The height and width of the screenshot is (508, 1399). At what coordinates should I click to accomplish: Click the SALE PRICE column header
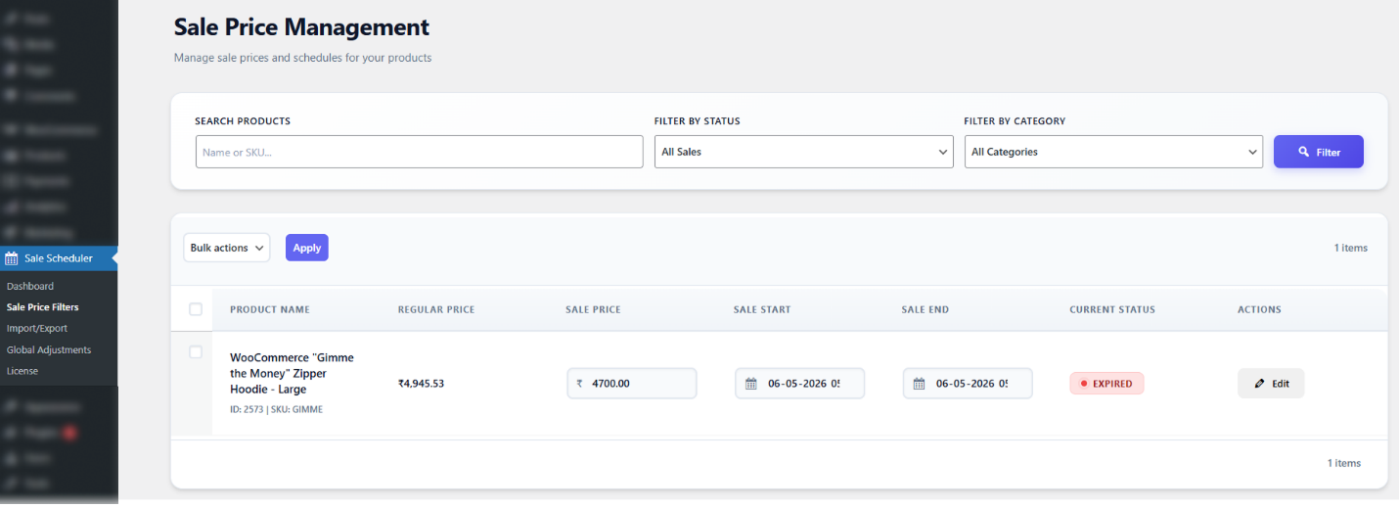593,309
